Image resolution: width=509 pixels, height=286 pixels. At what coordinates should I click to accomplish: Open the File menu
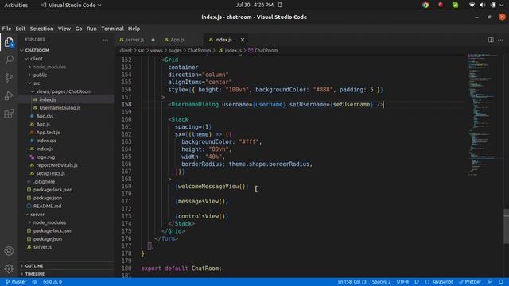click(6, 29)
